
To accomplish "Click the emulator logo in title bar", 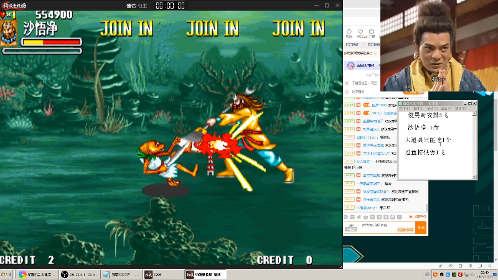I will click(x=14, y=6).
